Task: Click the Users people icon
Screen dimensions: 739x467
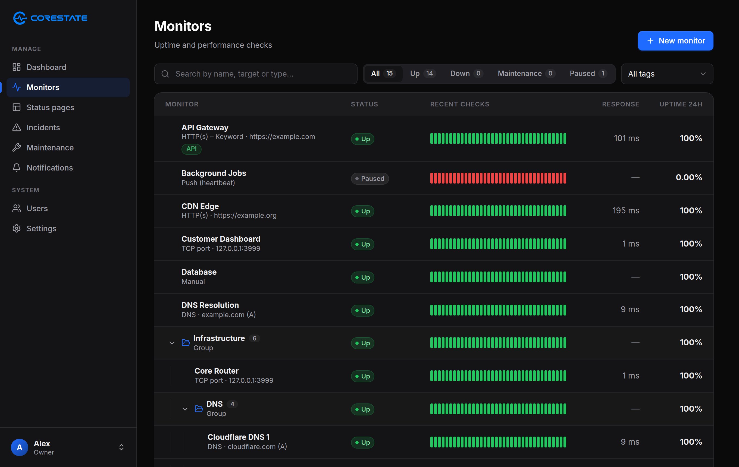Action: (x=17, y=209)
